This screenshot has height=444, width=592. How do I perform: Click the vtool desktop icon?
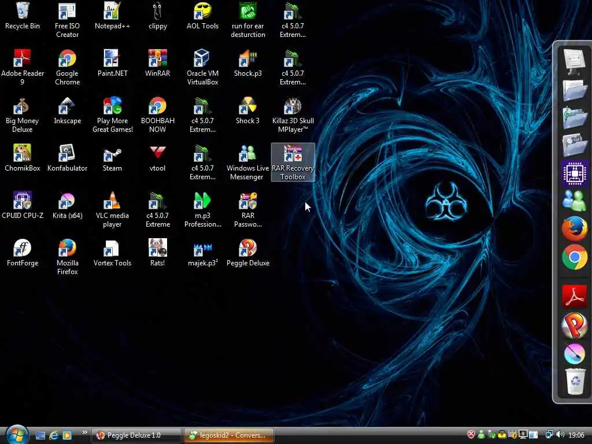coord(157,158)
